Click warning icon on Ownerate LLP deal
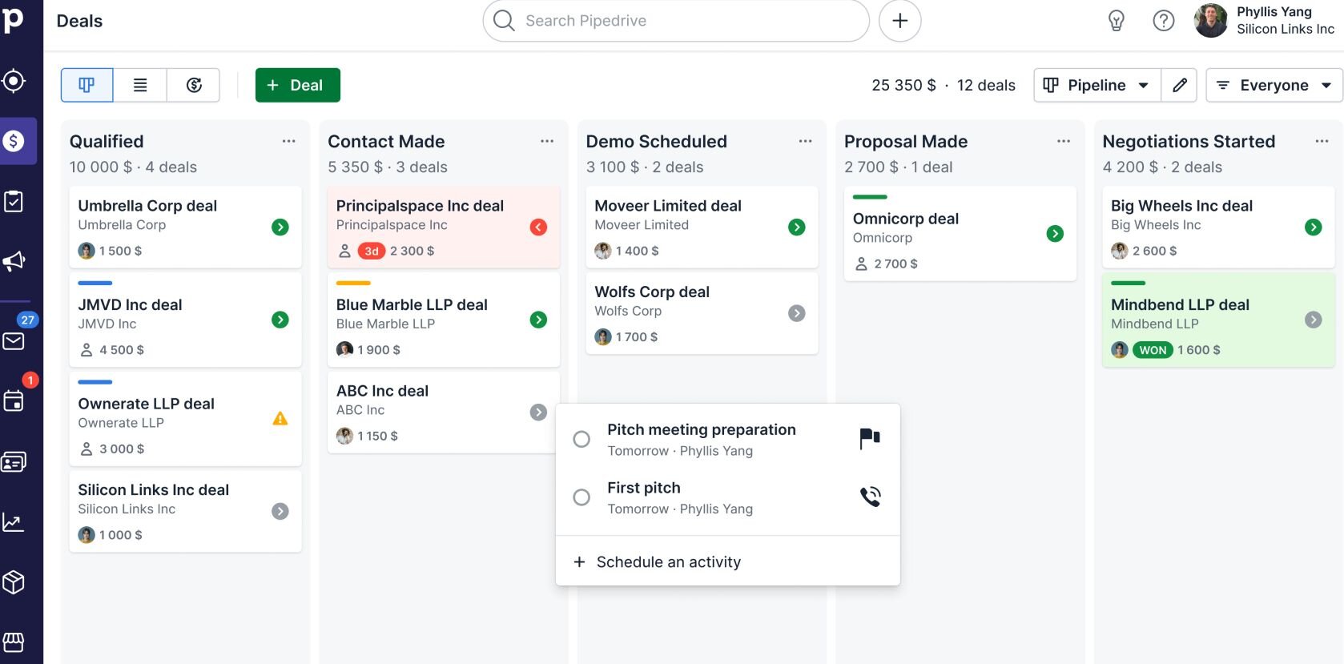 click(x=280, y=418)
